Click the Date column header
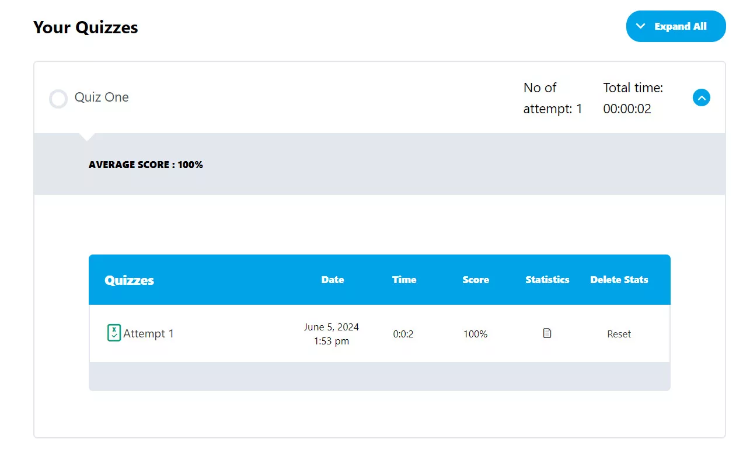Image resolution: width=750 pixels, height=460 pixels. pyautogui.click(x=332, y=280)
